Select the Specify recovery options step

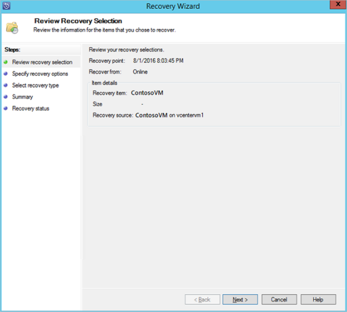(x=40, y=74)
